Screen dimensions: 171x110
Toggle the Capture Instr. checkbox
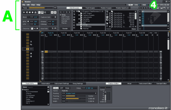(53, 17)
